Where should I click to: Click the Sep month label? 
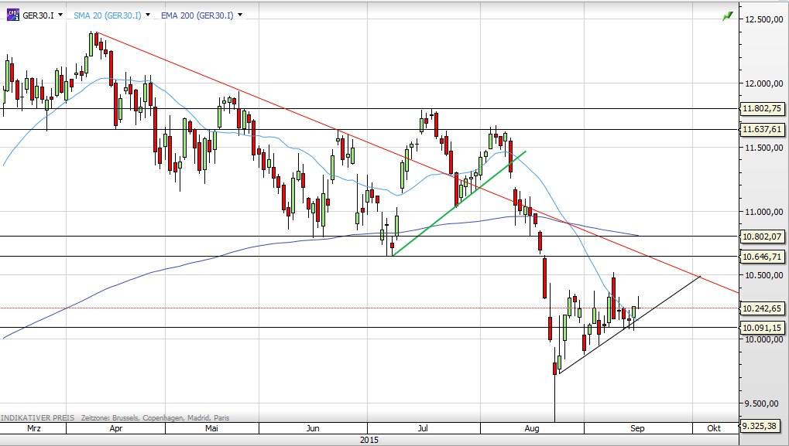pyautogui.click(x=637, y=428)
